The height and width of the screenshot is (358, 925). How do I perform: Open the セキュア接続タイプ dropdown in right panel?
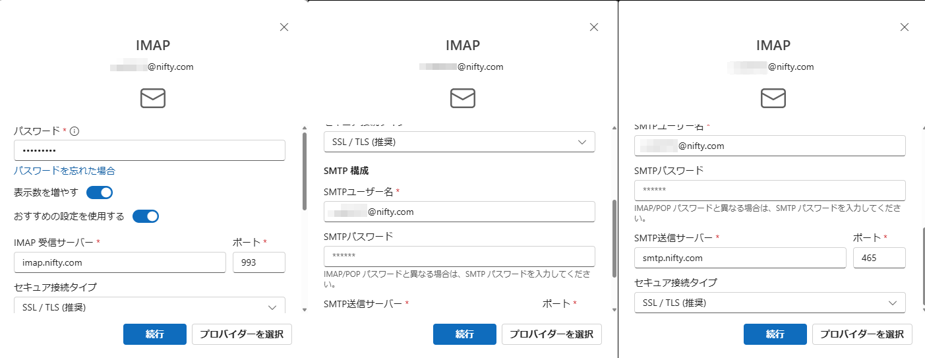tap(769, 303)
